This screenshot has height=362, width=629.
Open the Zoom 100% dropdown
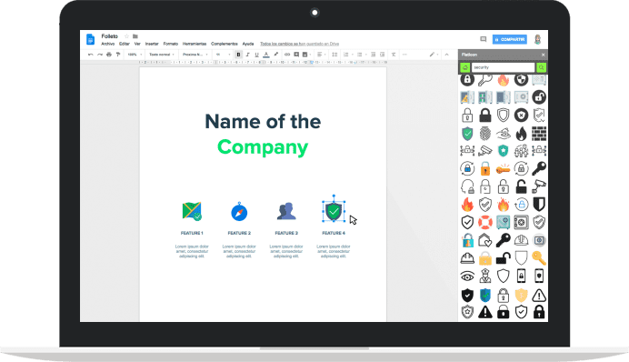pyautogui.click(x=135, y=55)
